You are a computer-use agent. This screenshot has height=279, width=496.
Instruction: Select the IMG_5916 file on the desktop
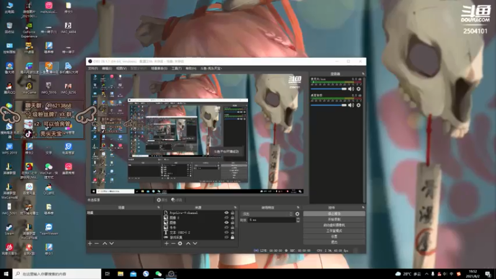click(49, 88)
